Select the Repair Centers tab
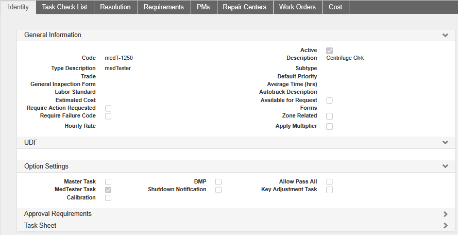This screenshot has width=458, height=235. (244, 7)
